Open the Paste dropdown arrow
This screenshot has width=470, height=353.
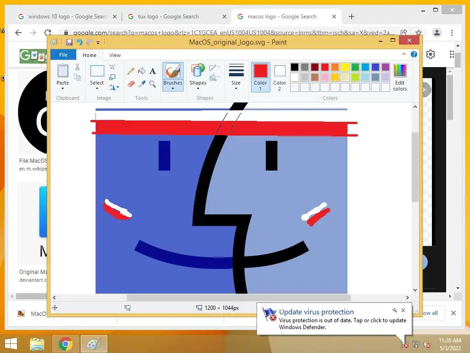[62, 89]
